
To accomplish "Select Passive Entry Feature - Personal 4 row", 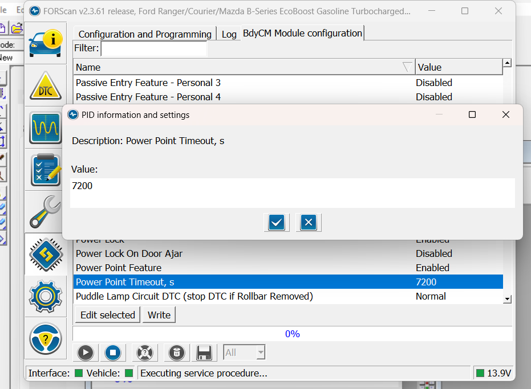I will point(288,97).
